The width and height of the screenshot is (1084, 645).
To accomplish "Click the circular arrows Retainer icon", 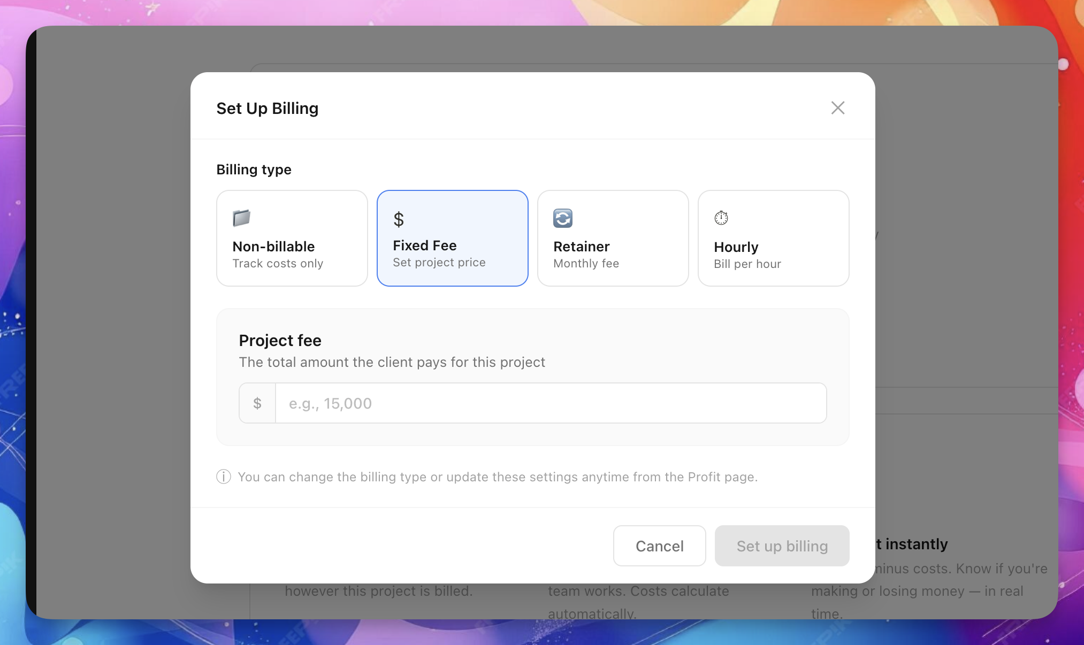I will pos(562,218).
